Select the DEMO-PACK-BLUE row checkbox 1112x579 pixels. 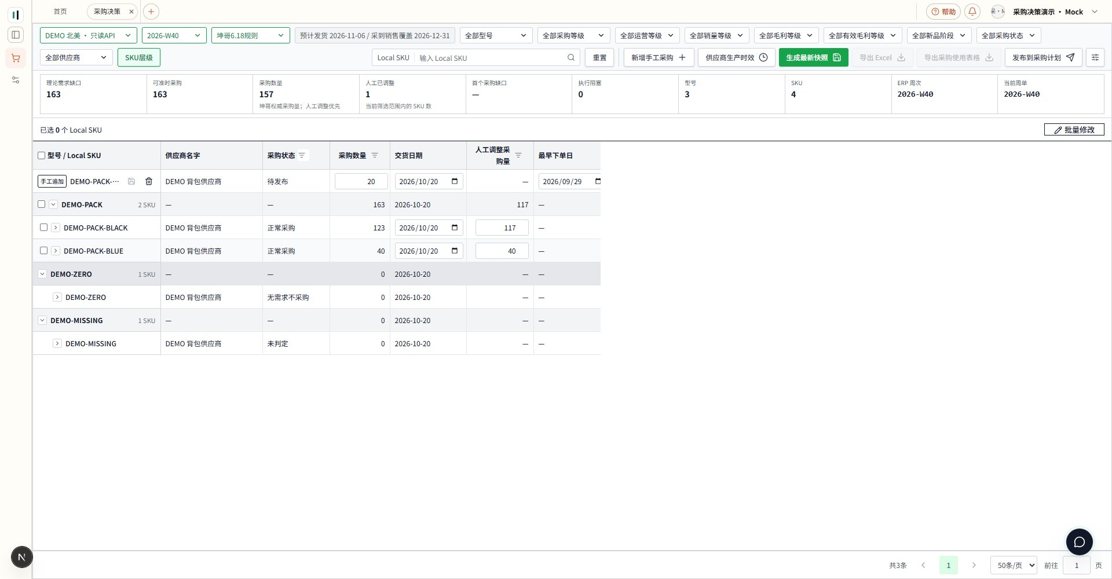(x=43, y=251)
